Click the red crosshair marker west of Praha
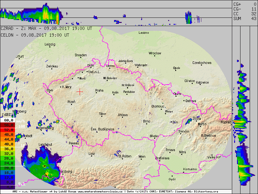 80,92
